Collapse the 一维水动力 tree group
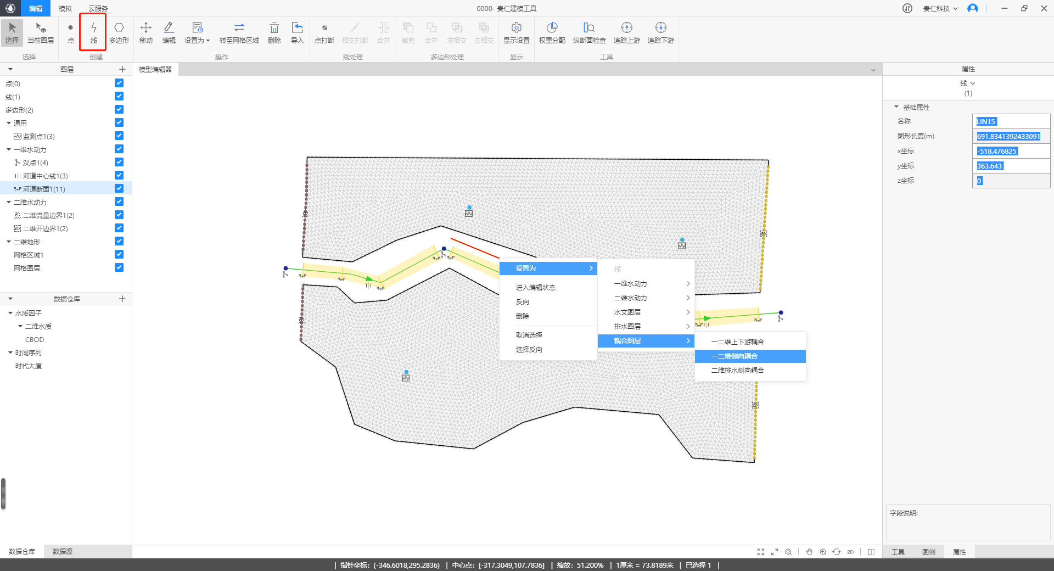 9,149
